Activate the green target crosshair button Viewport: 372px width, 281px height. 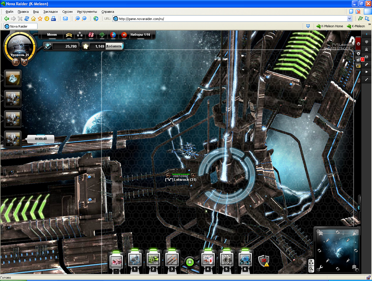190,262
